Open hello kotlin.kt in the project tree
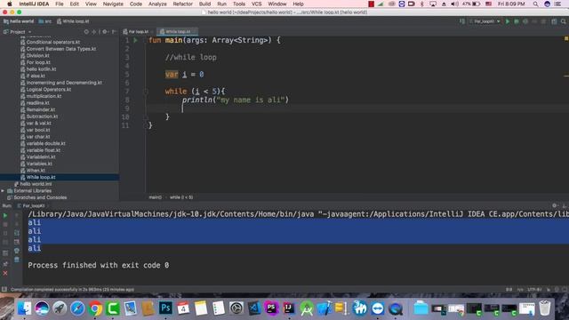The image size is (569, 320). [41, 69]
